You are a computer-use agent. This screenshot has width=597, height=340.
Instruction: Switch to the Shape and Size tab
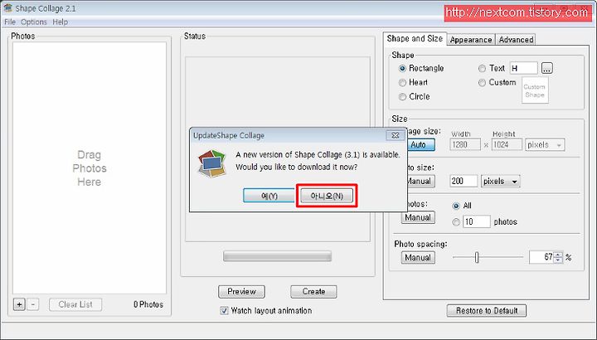[x=415, y=39]
